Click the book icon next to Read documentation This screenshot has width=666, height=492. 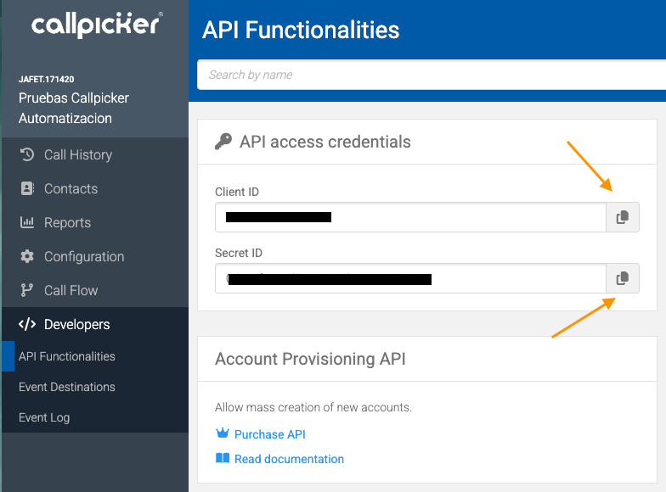[223, 458]
